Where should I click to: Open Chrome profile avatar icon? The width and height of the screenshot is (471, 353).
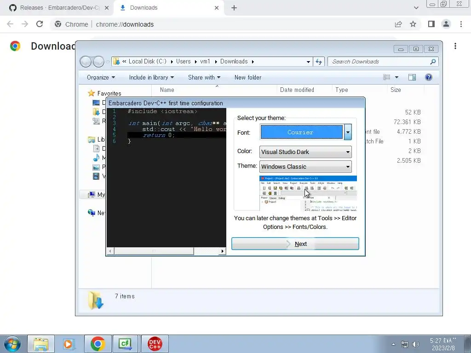(x=446, y=24)
